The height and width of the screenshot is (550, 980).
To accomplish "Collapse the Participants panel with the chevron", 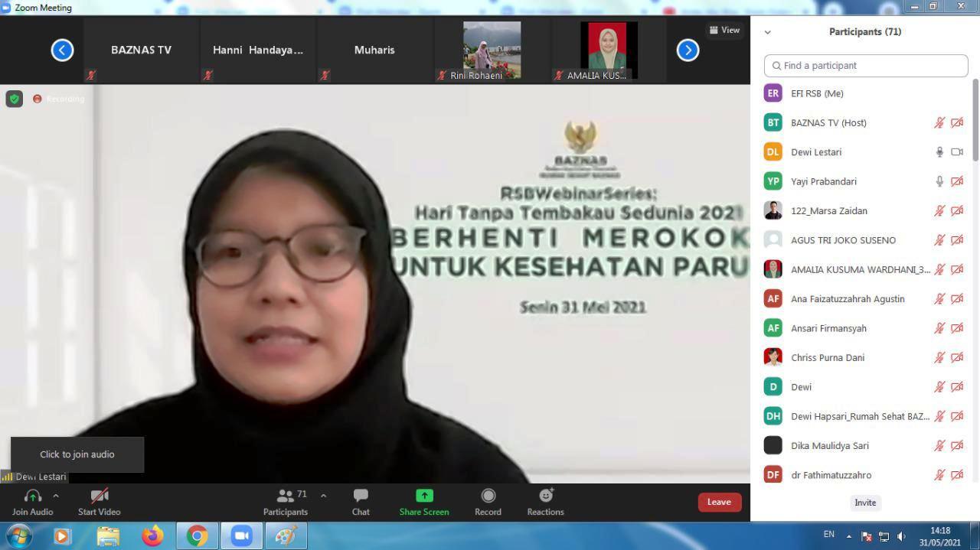I will point(767,31).
